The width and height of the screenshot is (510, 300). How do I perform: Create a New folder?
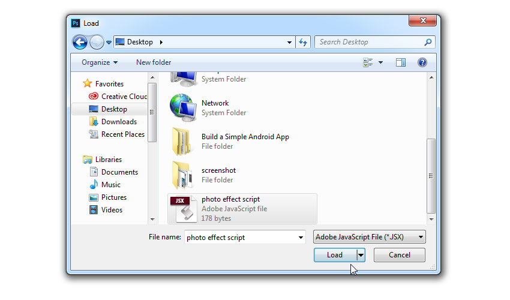[x=154, y=62]
